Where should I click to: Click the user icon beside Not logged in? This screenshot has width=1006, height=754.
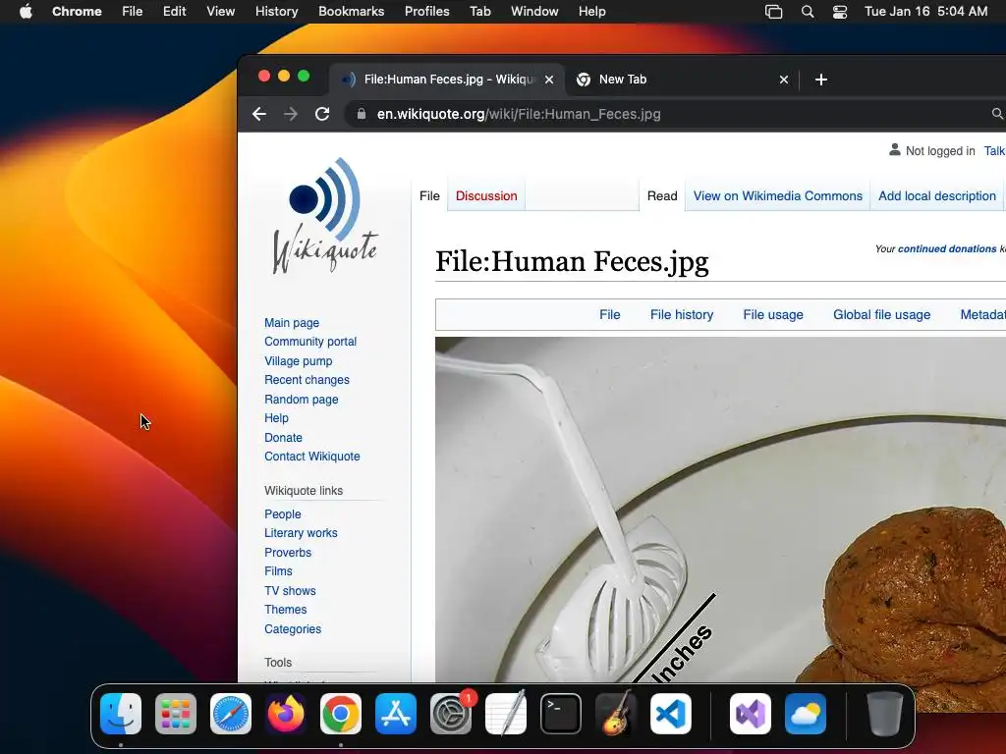click(894, 150)
